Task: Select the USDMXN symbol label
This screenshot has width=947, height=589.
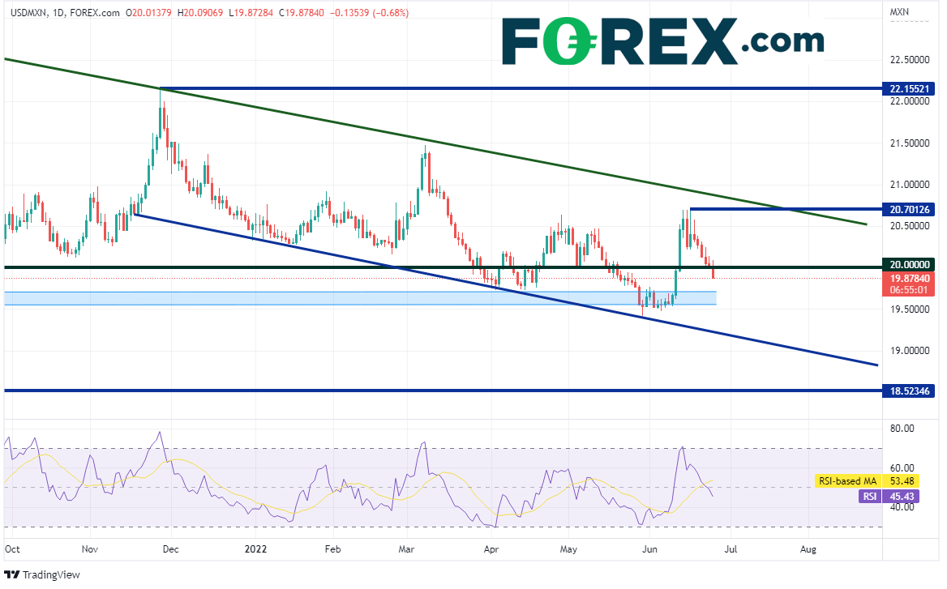Action: coord(29,12)
